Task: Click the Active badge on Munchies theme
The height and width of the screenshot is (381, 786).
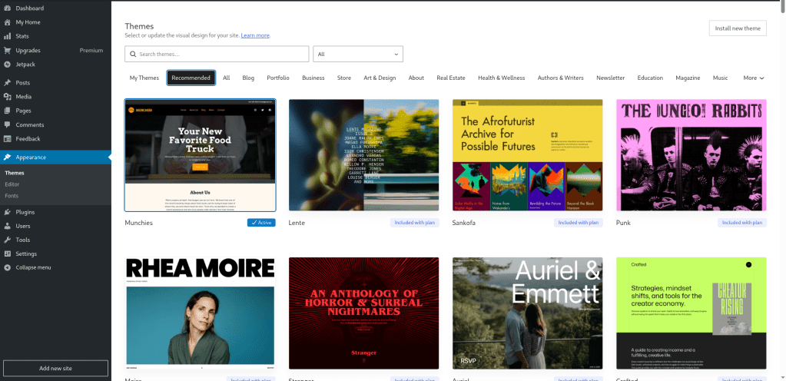Action: click(x=261, y=223)
